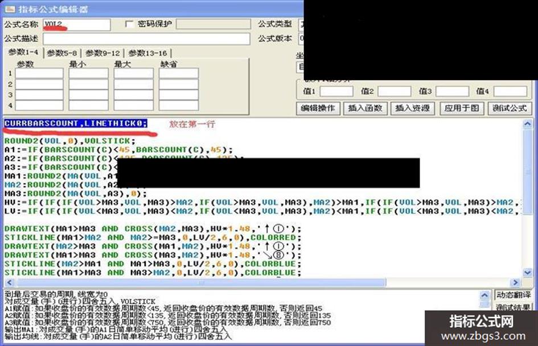Switch to the 参数5-8 tab

tap(61, 53)
